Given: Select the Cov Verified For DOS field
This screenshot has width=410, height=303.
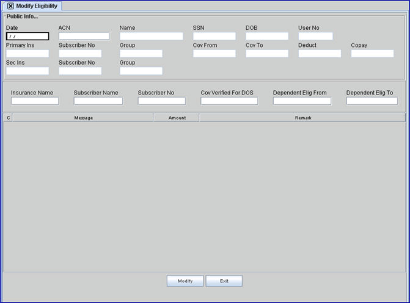Looking at the screenshot, I should pos(229,101).
